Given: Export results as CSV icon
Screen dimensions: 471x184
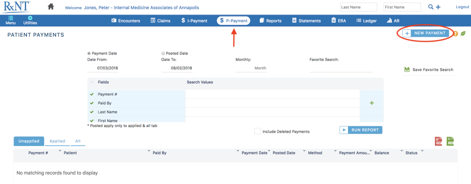Looking at the screenshot, I should pyautogui.click(x=450, y=141).
